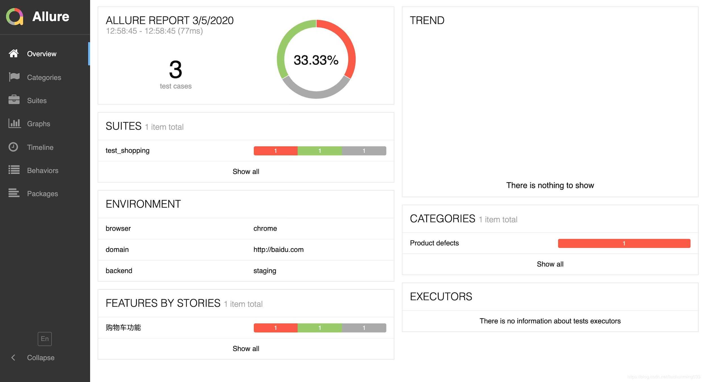Collapse the sidebar with the chevron arrow
The image size is (703, 382).
coord(13,357)
